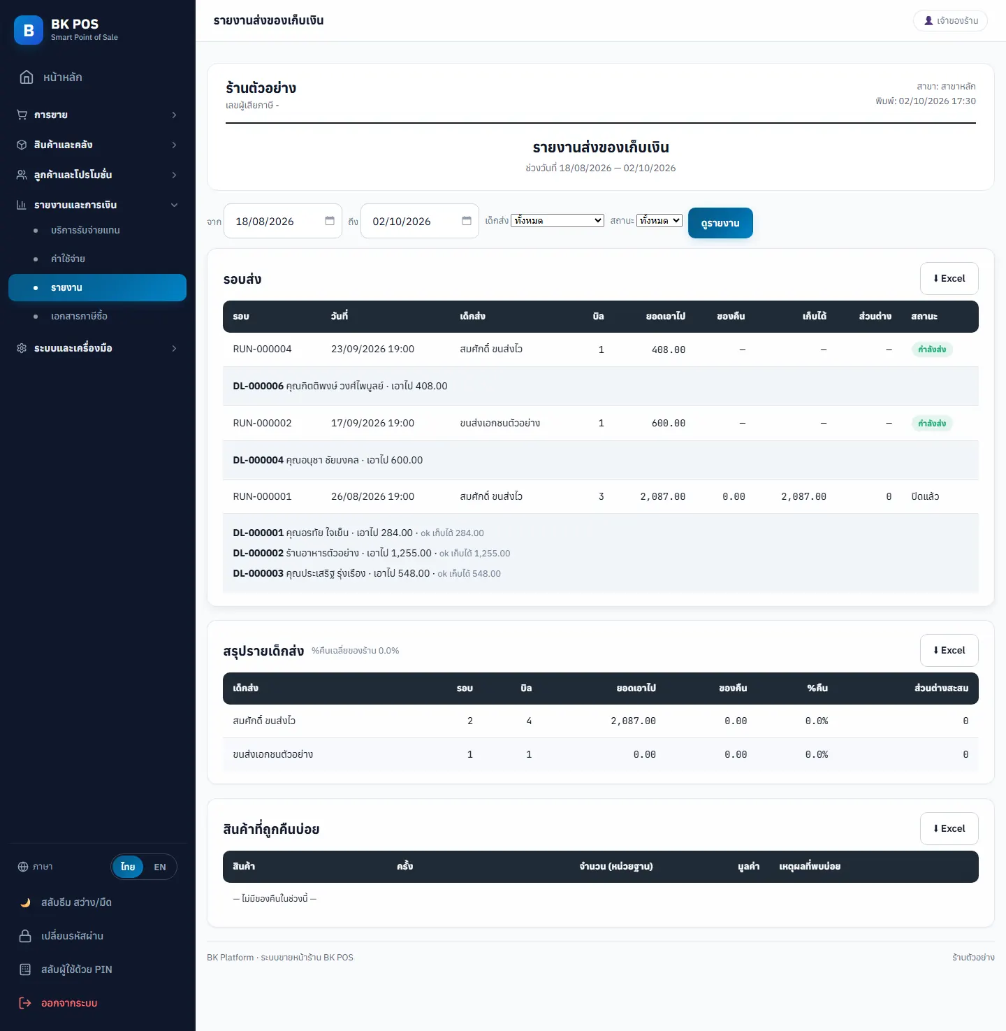Click the customers and promotions people icon
This screenshot has height=1031, width=1006.
pos(22,175)
